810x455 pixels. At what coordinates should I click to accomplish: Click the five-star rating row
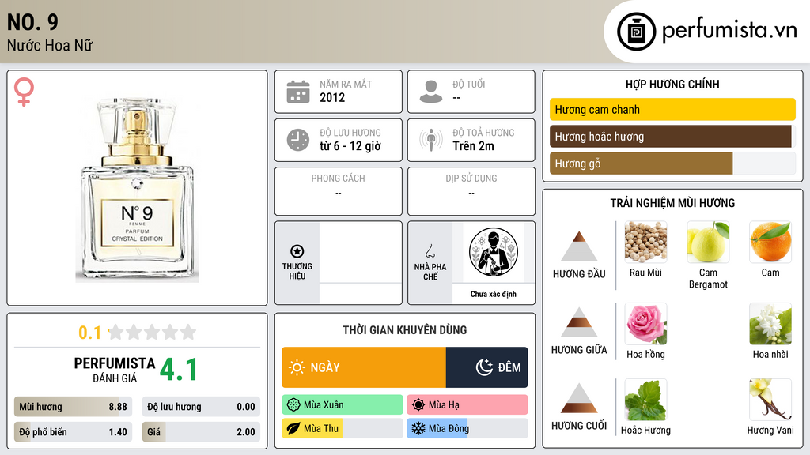point(153,332)
